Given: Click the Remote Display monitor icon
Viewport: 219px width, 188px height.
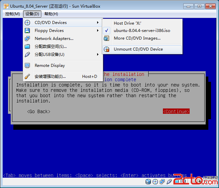Looking at the screenshot, I should tap(27, 65).
